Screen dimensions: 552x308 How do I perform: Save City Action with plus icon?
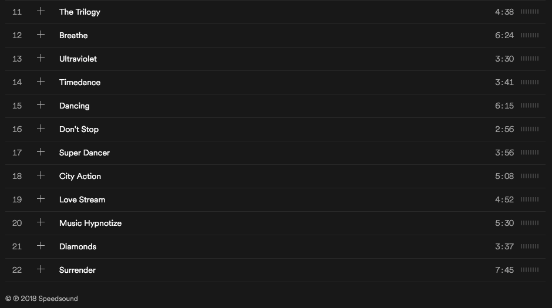coord(41,175)
